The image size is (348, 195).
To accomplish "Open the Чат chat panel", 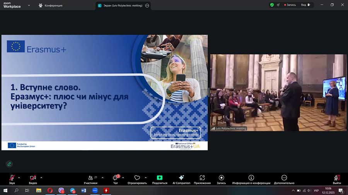I will (116, 179).
